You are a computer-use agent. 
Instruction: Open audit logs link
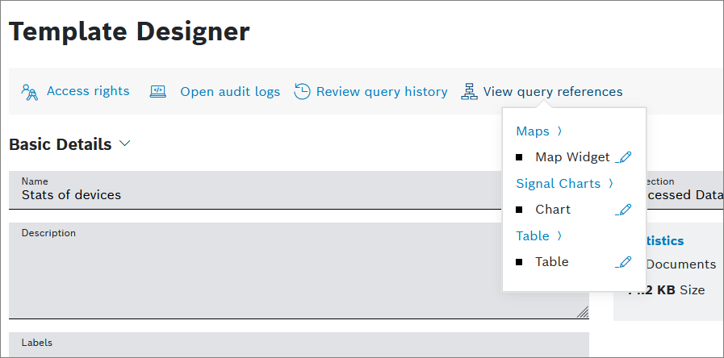click(x=230, y=92)
